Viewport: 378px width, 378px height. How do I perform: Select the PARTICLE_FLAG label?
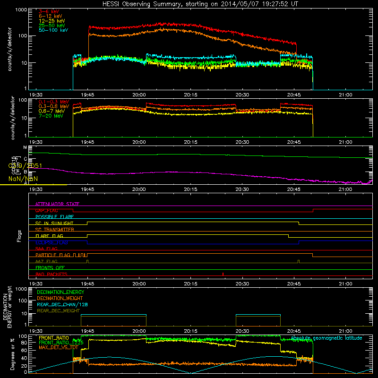tap(53, 255)
